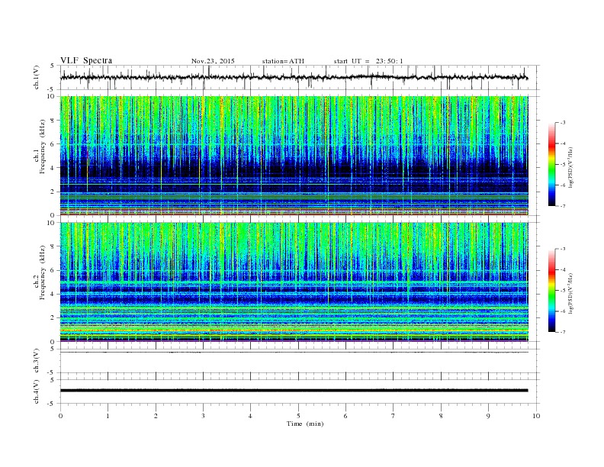Click the 'station=ATH' label

(283, 61)
